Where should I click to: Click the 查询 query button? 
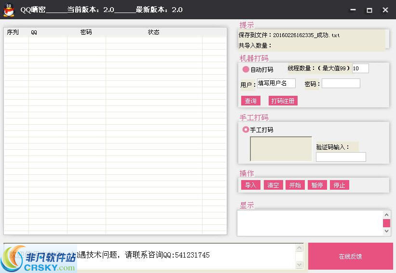[x=250, y=101]
